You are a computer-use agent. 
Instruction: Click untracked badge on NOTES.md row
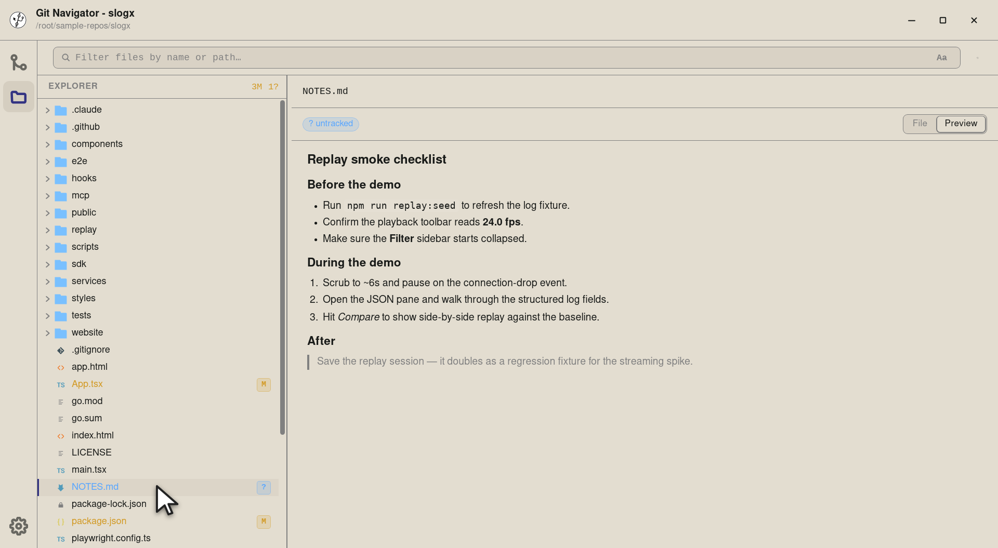pyautogui.click(x=264, y=487)
